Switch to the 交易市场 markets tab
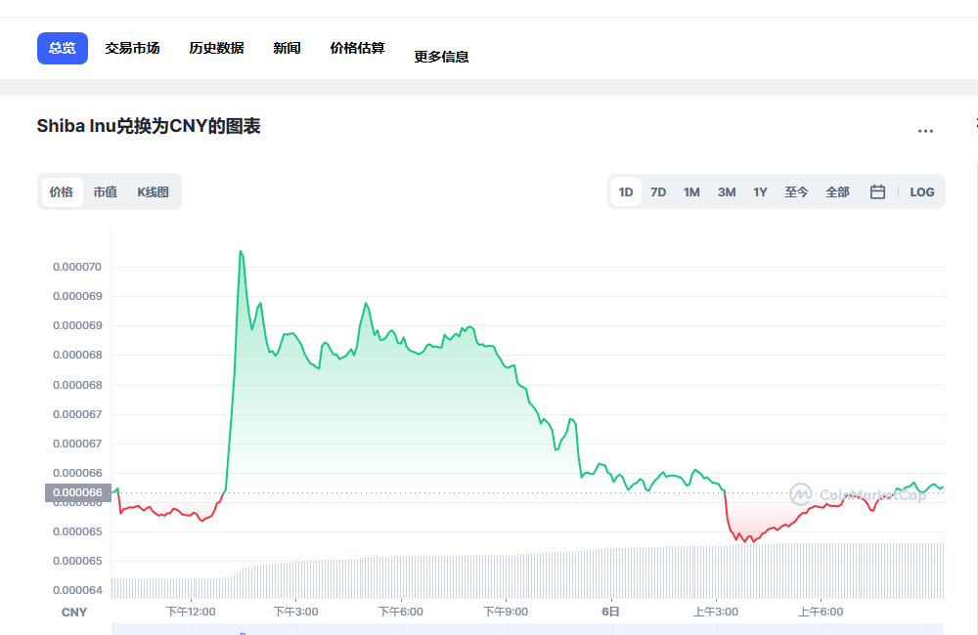 (x=133, y=47)
